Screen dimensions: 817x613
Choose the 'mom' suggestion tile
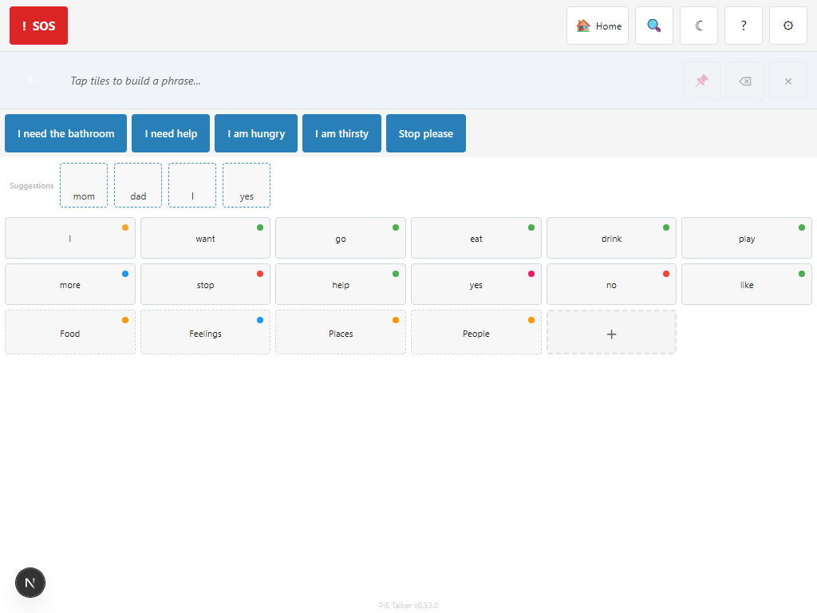84,185
